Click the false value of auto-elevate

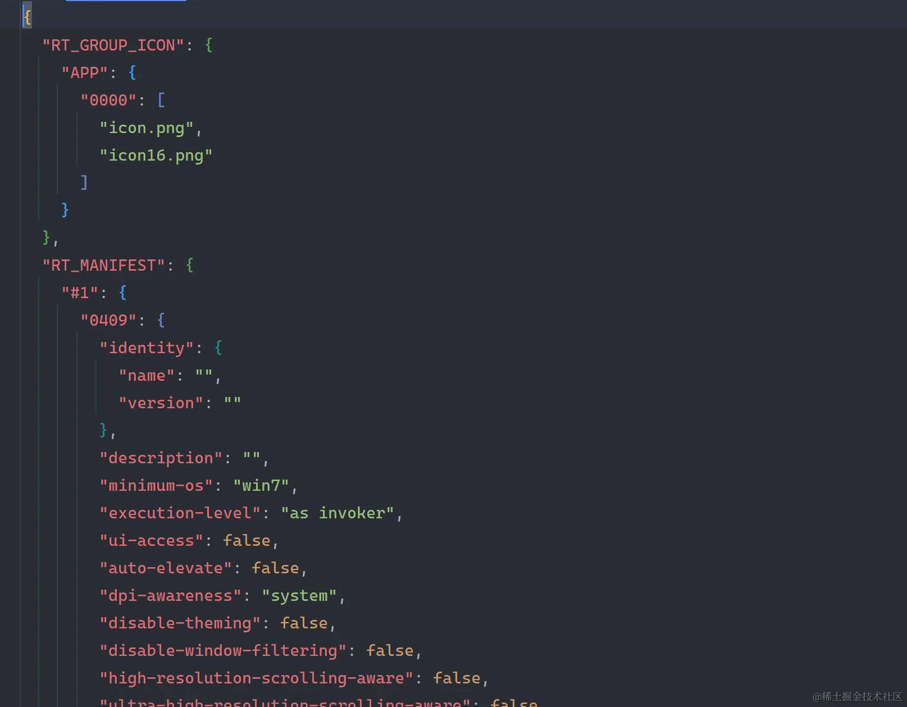(275, 568)
